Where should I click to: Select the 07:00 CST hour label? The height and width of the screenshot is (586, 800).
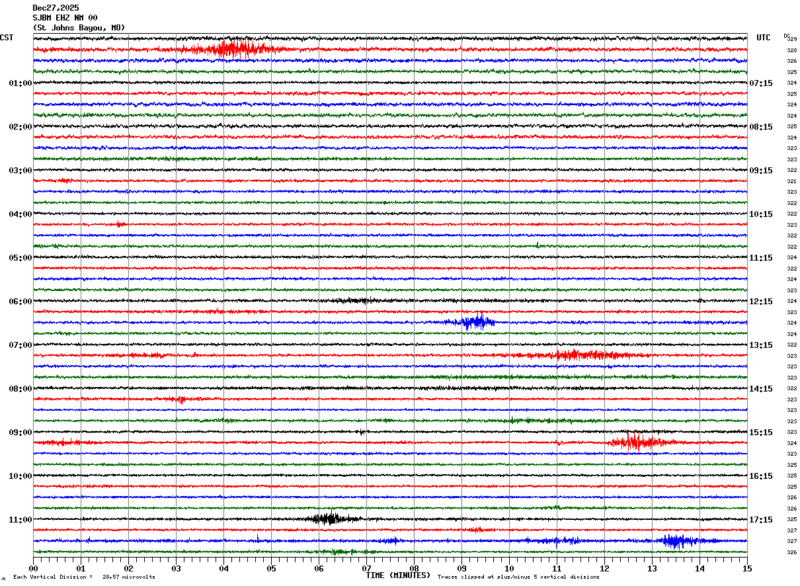[x=20, y=345]
